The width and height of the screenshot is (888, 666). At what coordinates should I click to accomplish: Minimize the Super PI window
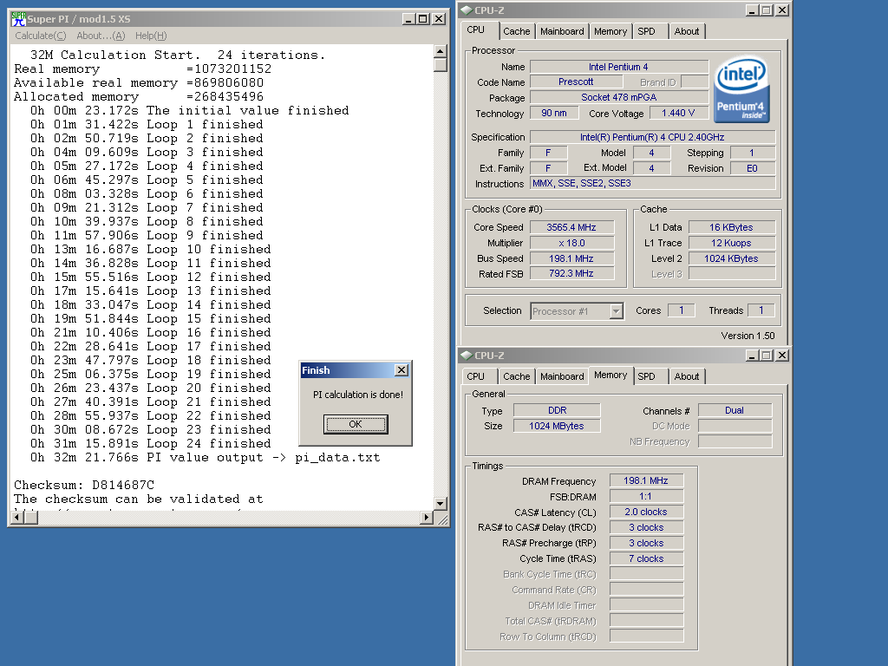pyautogui.click(x=409, y=19)
